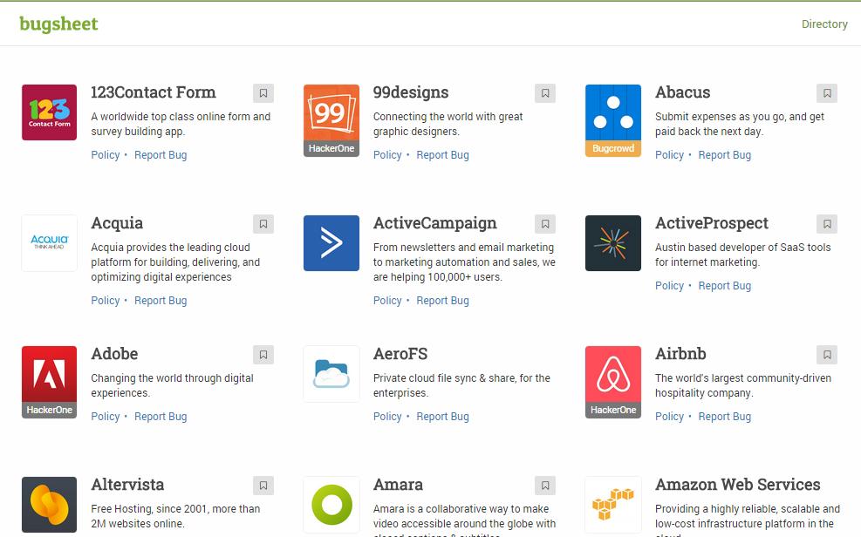Bookmark the 99designs entry
This screenshot has height=537, width=861.
545,93
